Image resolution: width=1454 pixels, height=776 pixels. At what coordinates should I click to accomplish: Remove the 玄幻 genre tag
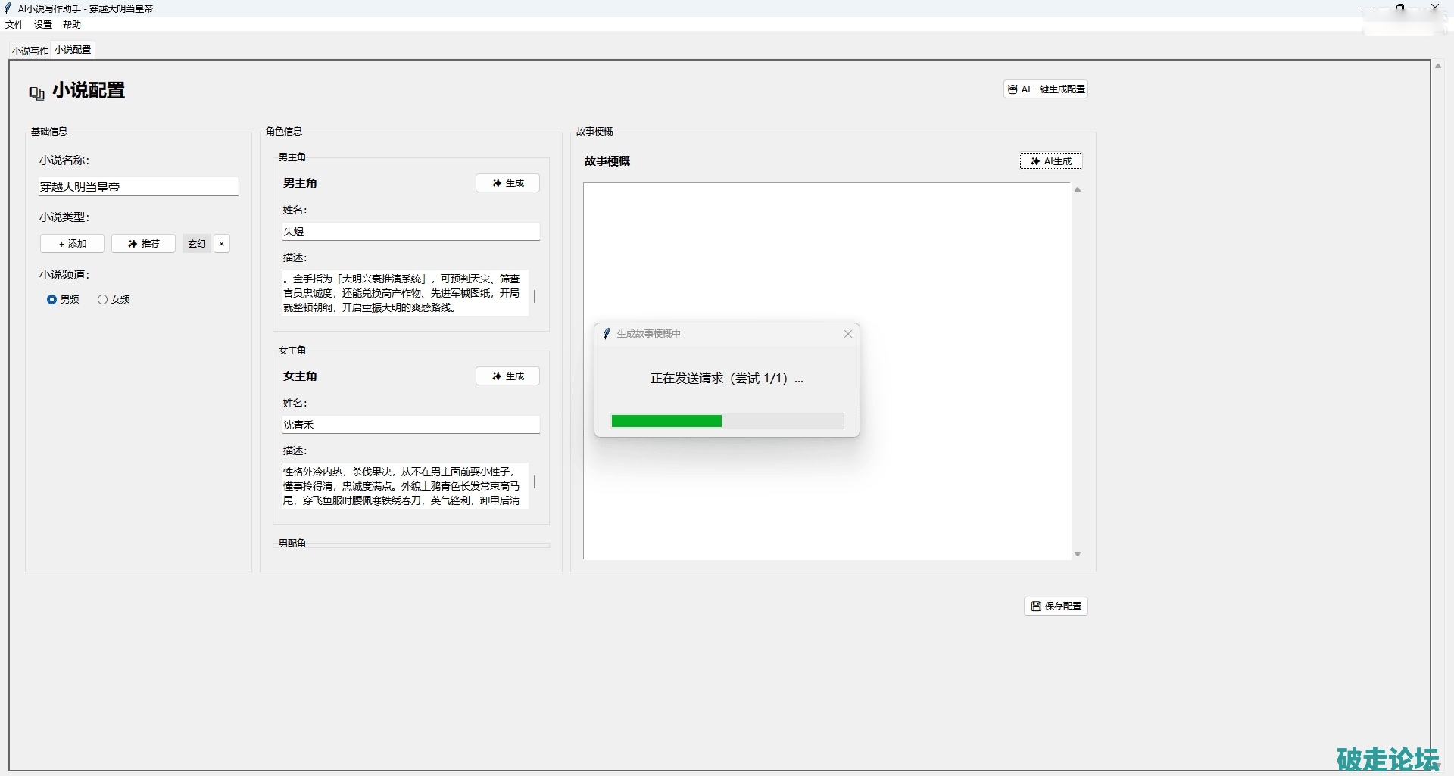pos(222,244)
